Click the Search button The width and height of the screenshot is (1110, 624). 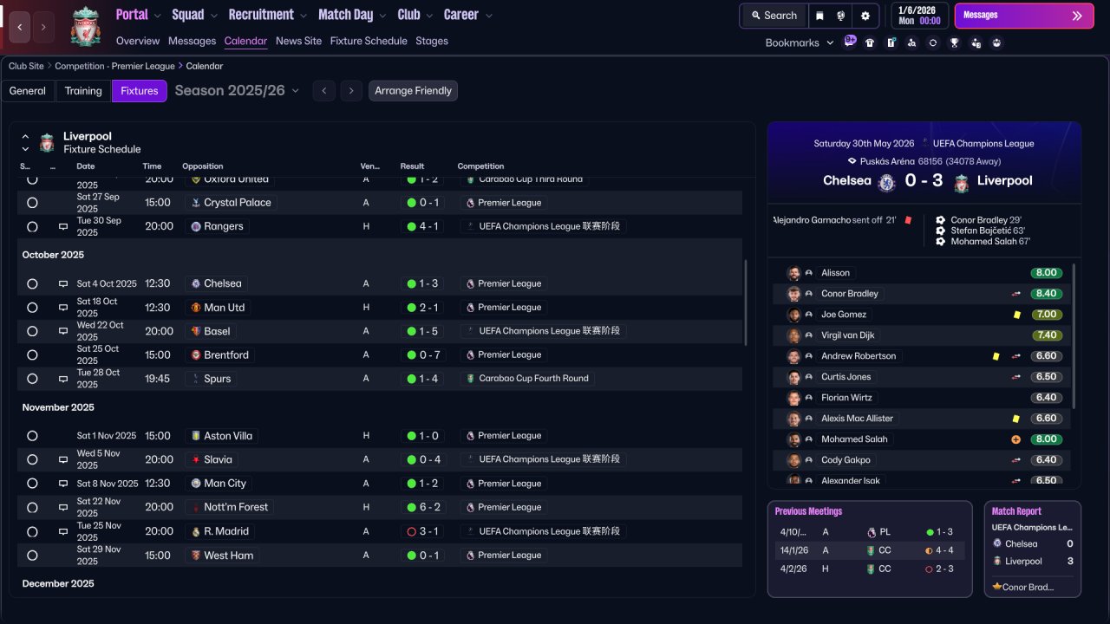774,16
